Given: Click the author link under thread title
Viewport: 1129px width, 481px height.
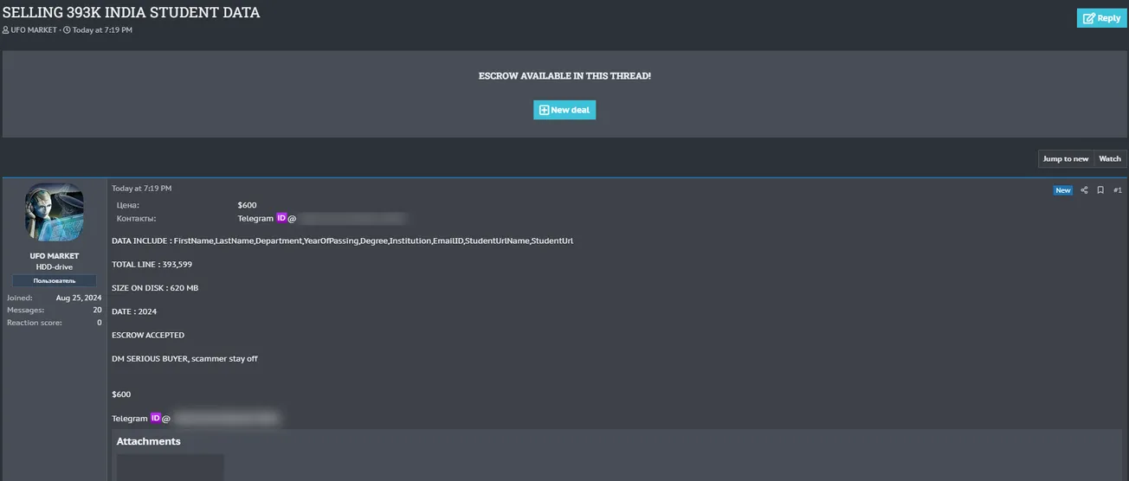Looking at the screenshot, I should click(x=35, y=30).
